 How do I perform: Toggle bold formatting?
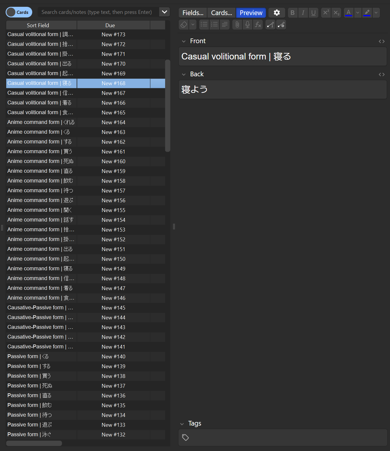point(293,13)
